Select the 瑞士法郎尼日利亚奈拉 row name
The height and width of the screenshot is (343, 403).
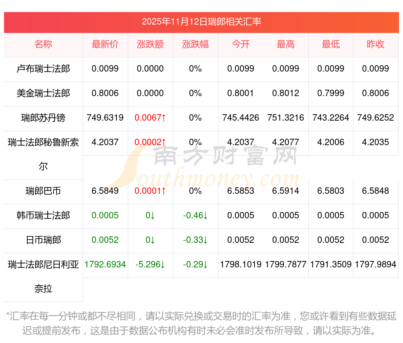click(x=43, y=277)
